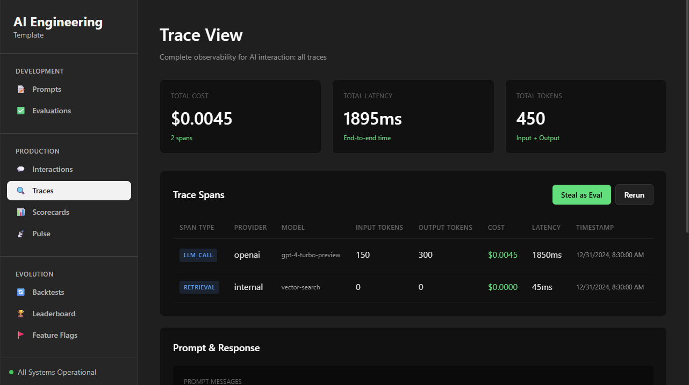Screen dimensions: 689x385
Task: Open Backtests using its sidebar icon
Action: tap(20, 292)
